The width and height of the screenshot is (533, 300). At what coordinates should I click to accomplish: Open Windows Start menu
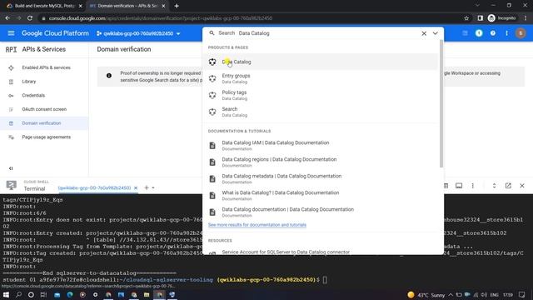click(6, 294)
